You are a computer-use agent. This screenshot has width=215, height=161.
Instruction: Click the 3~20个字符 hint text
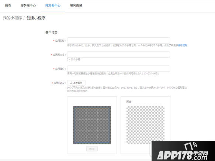tap(74, 59)
